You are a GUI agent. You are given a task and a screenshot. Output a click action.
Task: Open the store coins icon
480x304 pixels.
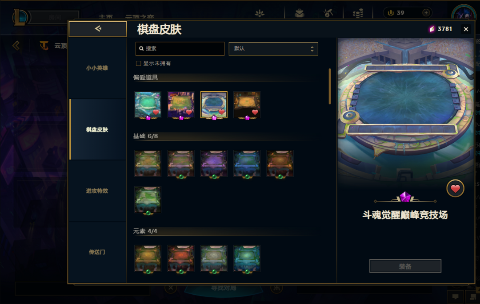358,13
